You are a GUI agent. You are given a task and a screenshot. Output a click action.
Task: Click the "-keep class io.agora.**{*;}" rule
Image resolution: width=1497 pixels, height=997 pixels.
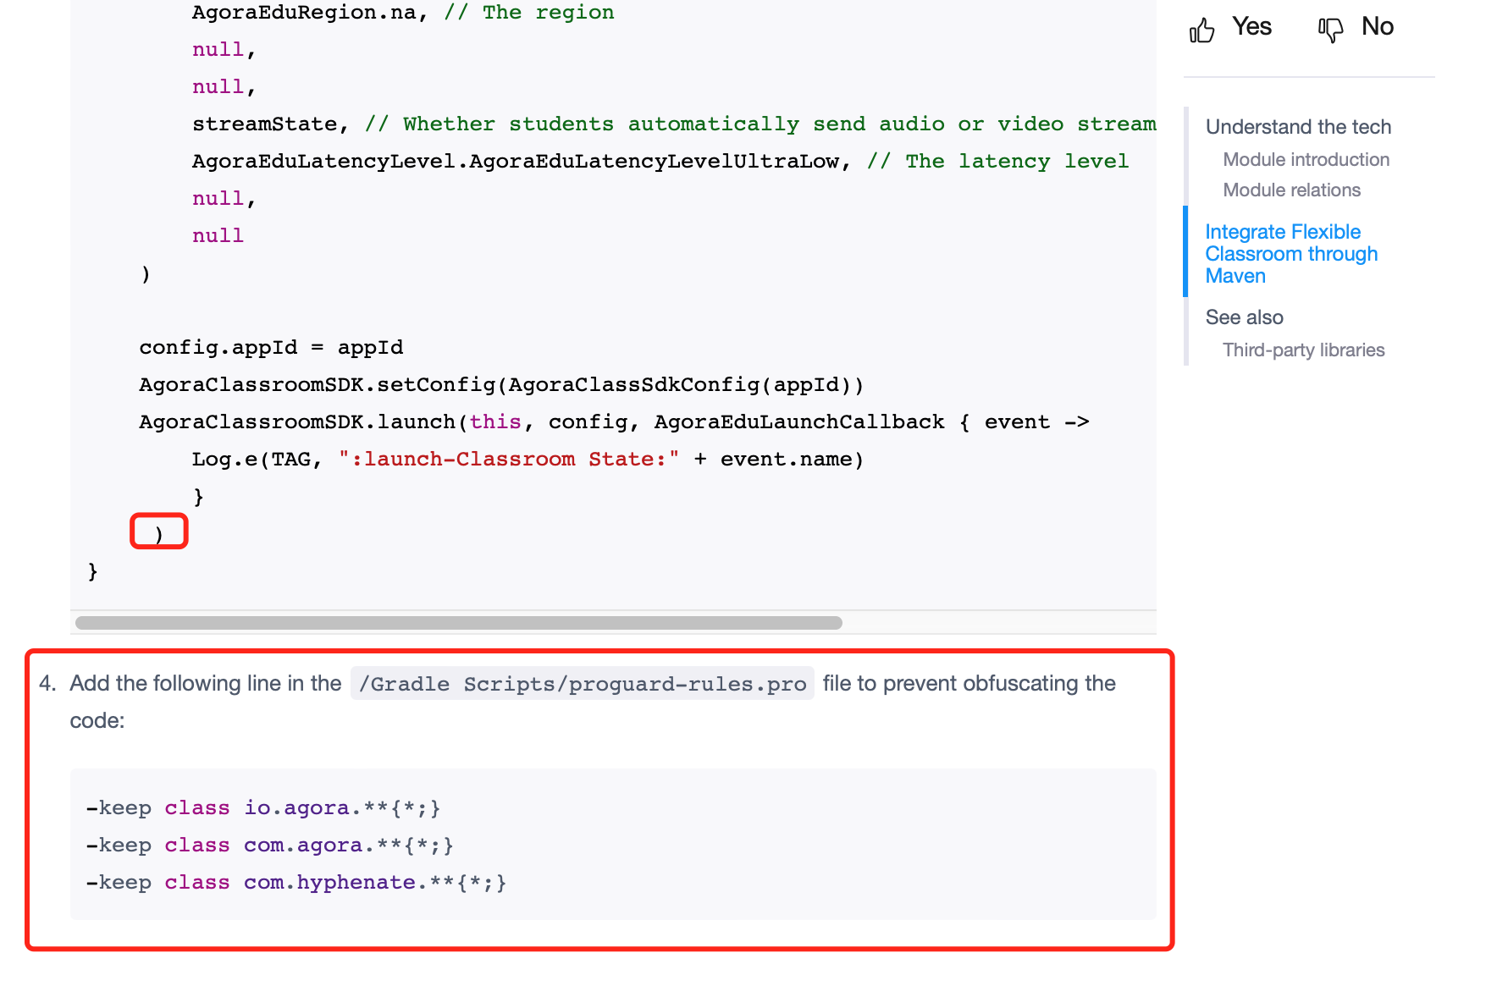point(263,807)
